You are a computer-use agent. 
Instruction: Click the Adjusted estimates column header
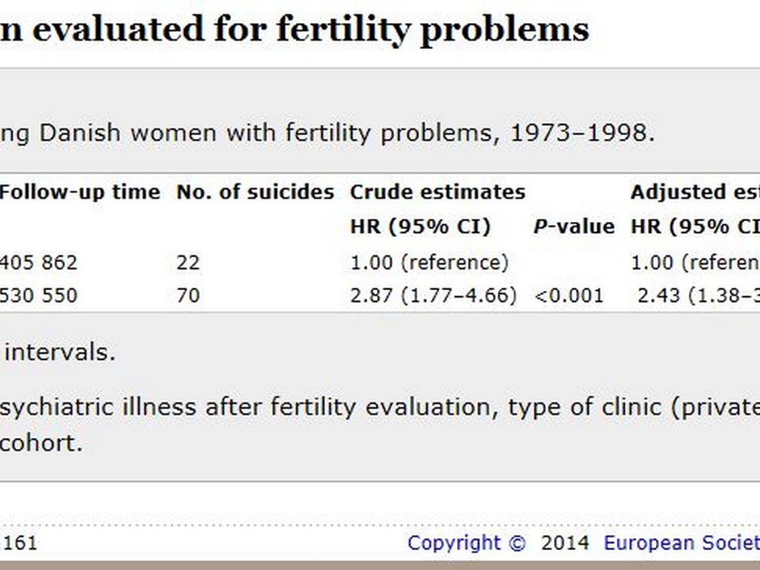coord(695,192)
